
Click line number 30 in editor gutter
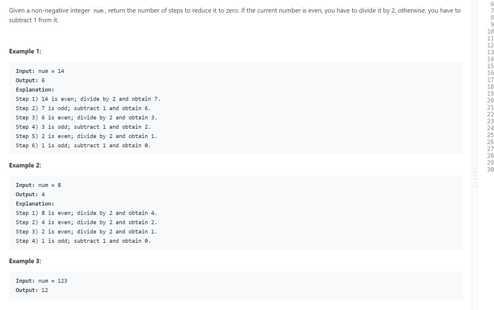[491, 170]
